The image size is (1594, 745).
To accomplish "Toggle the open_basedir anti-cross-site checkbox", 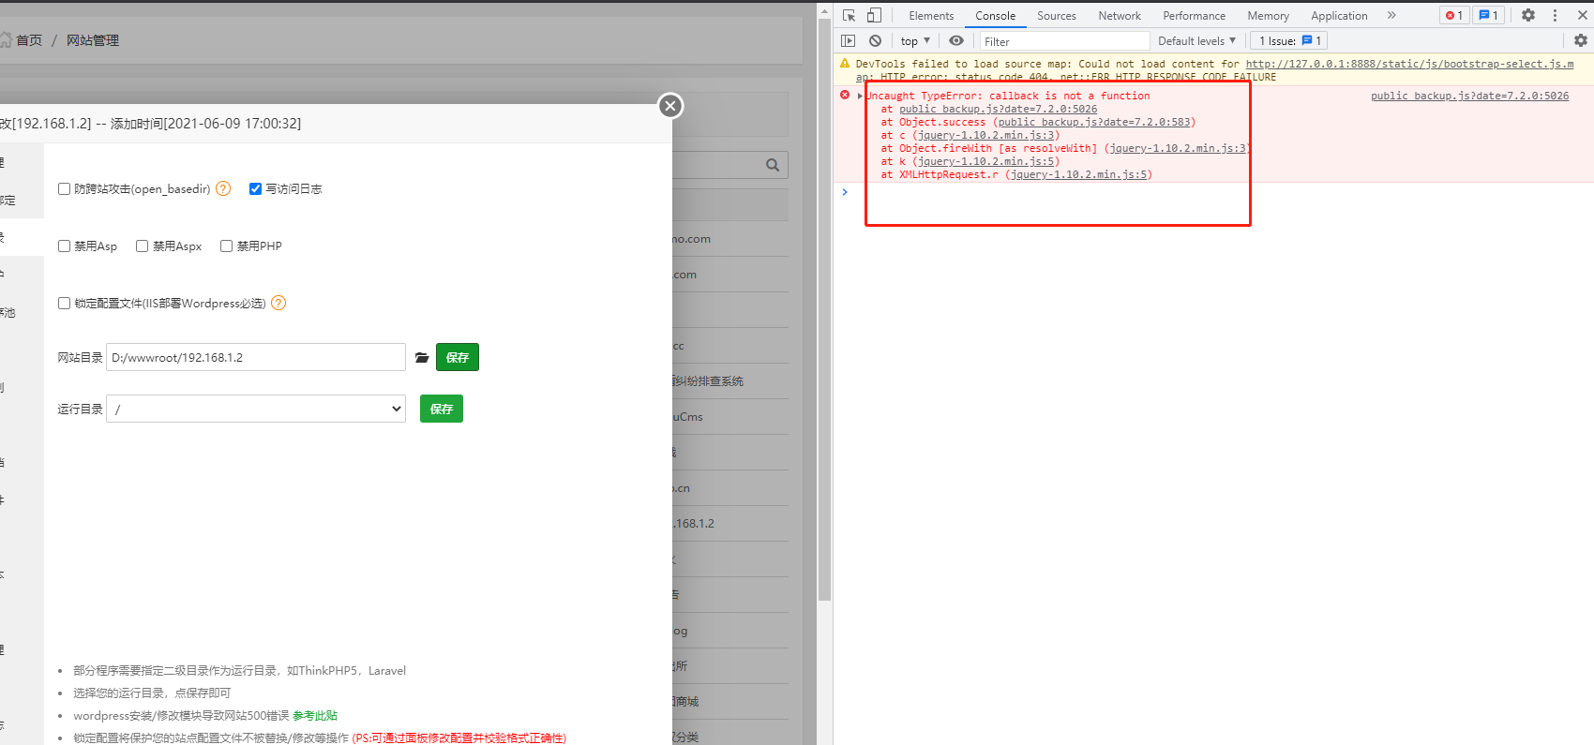I will pyautogui.click(x=64, y=188).
